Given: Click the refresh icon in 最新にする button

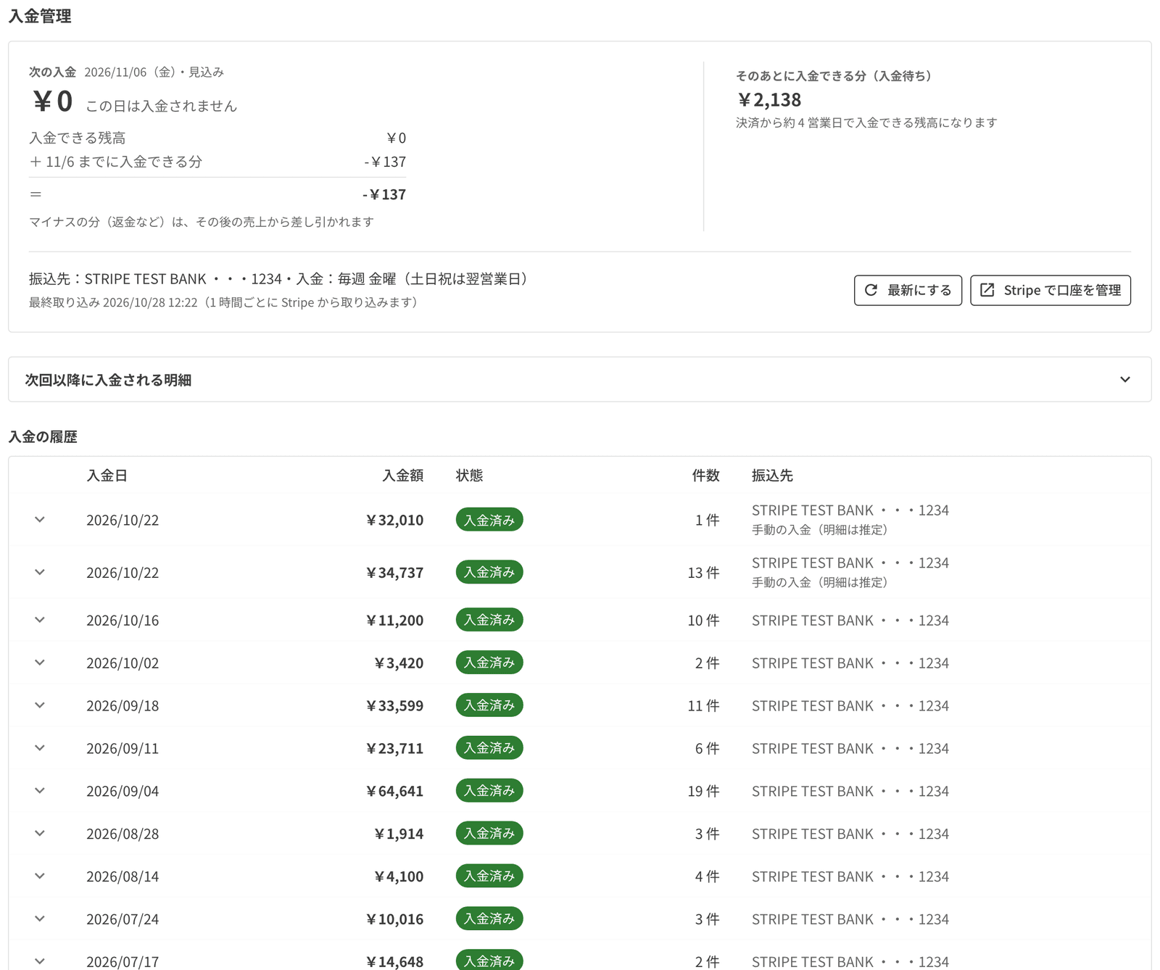Looking at the screenshot, I should [x=871, y=290].
